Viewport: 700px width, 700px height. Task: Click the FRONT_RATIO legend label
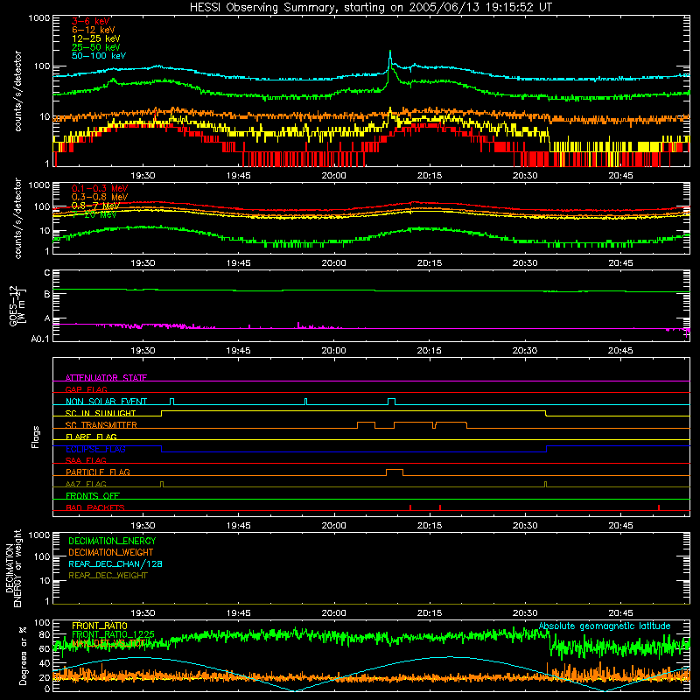click(100, 626)
